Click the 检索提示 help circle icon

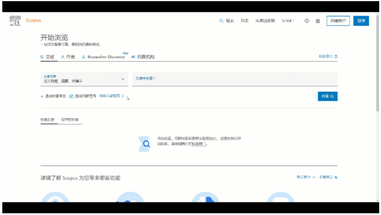pyautogui.click(x=336, y=56)
